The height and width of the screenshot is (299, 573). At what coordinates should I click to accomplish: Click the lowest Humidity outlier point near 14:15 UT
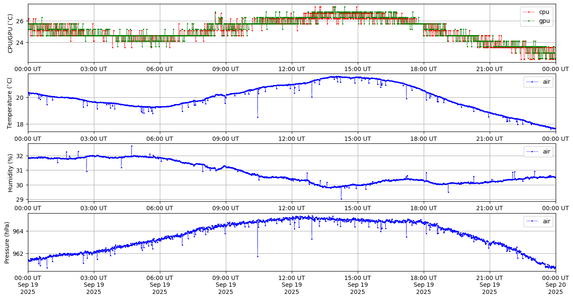[x=341, y=199]
